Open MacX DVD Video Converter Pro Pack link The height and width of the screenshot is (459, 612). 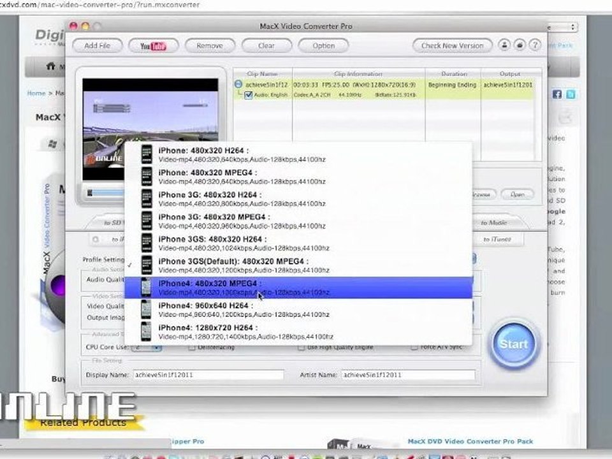click(470, 441)
